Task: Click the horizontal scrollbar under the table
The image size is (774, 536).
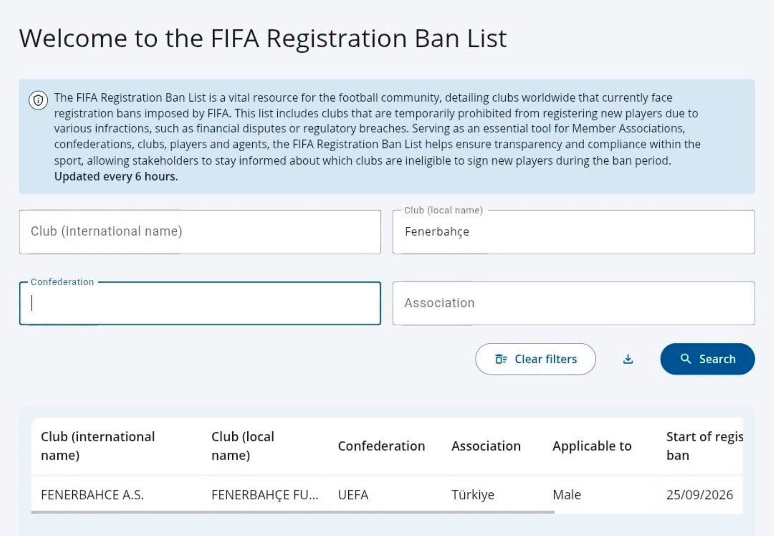Action: point(293,512)
